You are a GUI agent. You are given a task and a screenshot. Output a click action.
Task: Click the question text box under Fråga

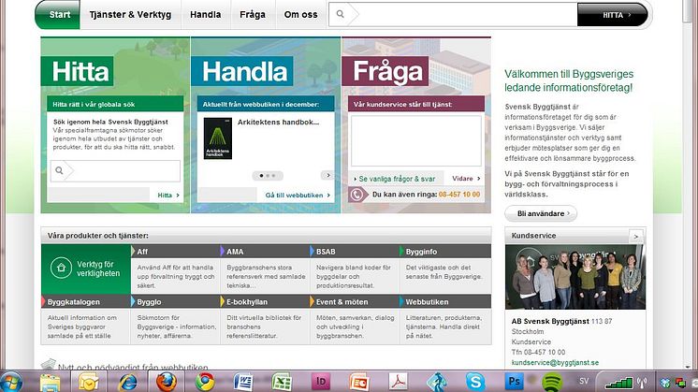coord(416,140)
